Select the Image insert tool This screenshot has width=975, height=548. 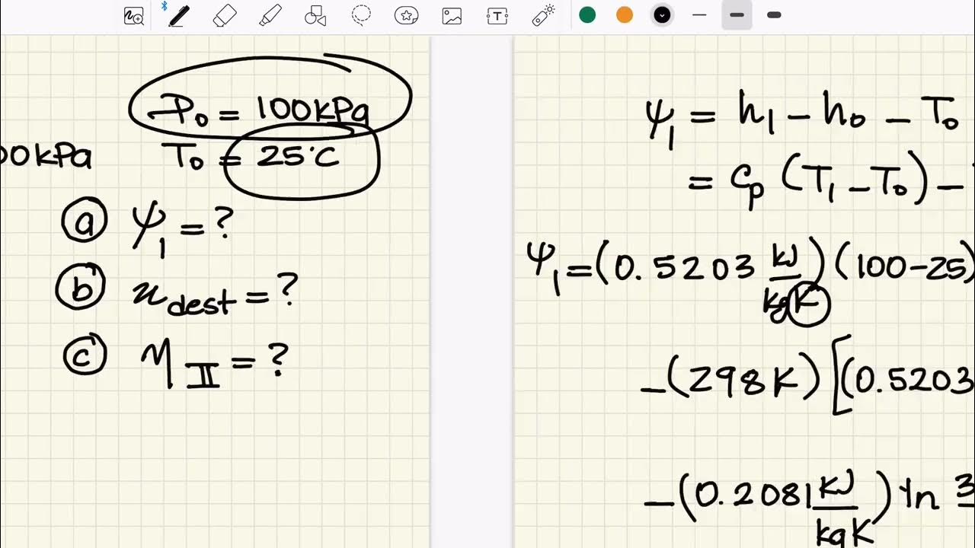pyautogui.click(x=452, y=15)
